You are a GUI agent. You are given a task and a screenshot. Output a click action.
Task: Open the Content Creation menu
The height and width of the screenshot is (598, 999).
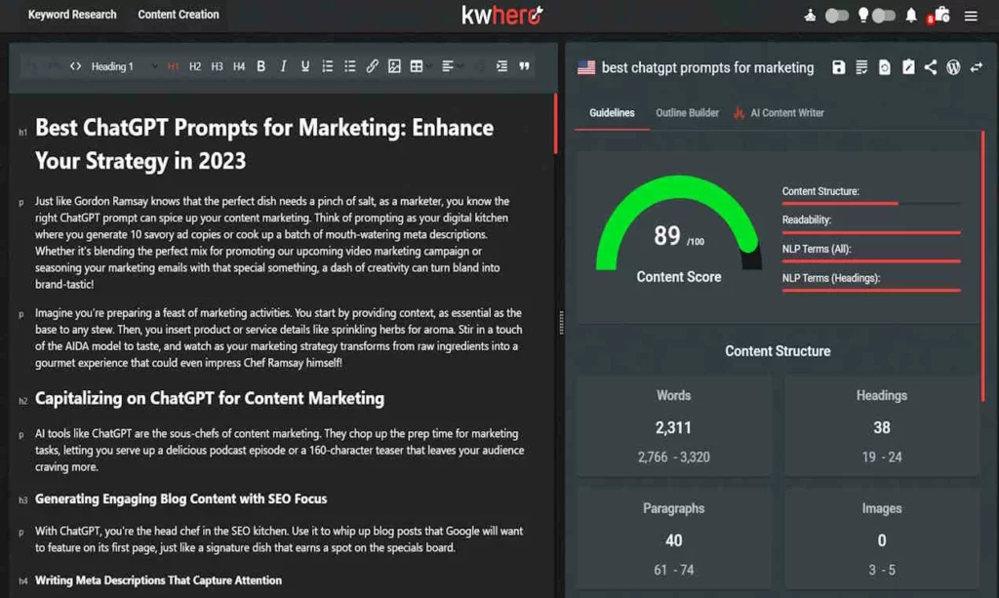coord(179,15)
